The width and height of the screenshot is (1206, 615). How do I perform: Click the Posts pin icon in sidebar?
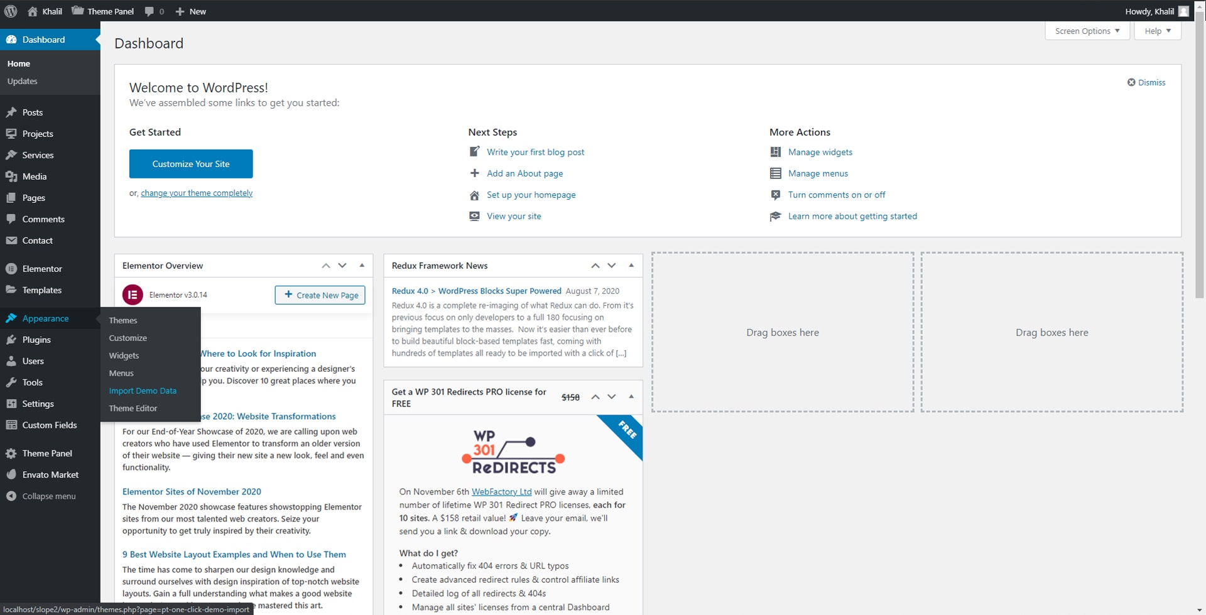(11, 112)
